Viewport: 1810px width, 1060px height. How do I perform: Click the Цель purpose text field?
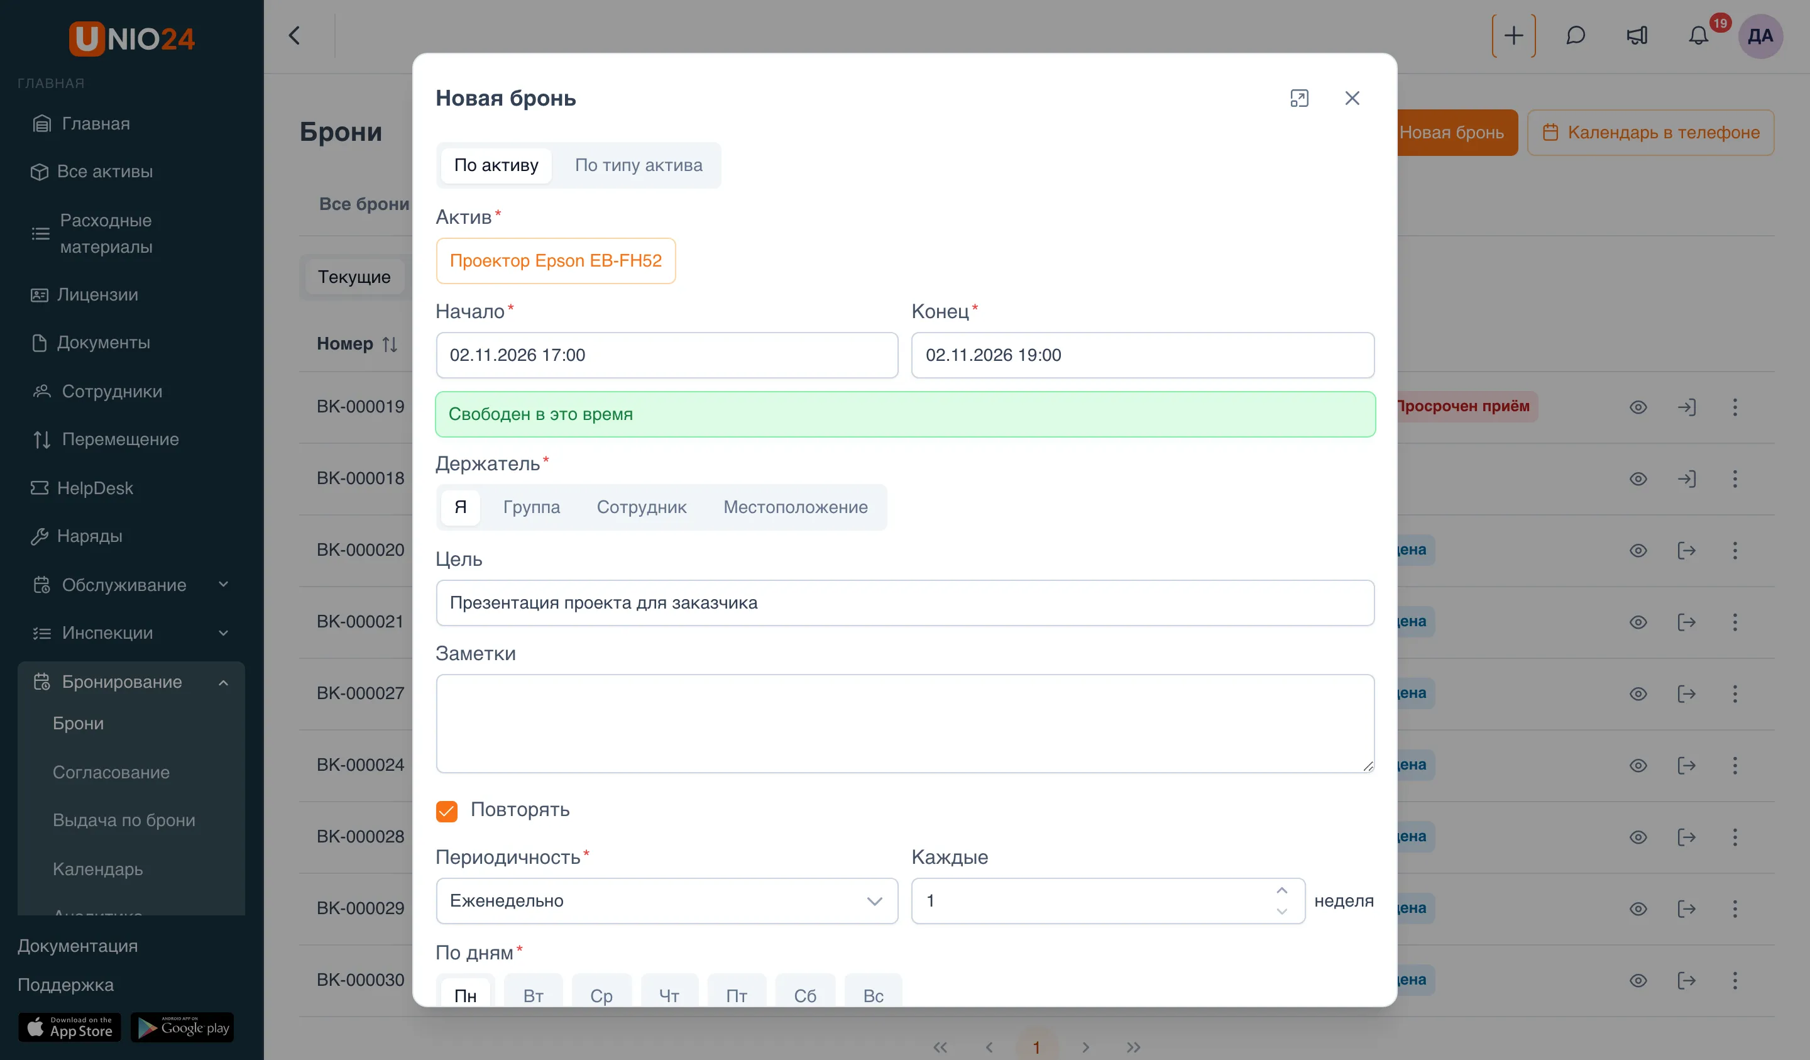905,603
